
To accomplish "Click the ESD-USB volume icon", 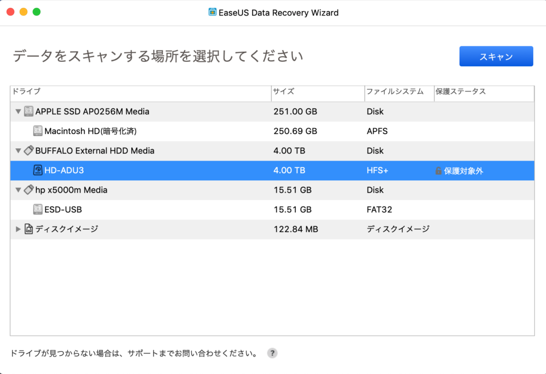I will (38, 209).
